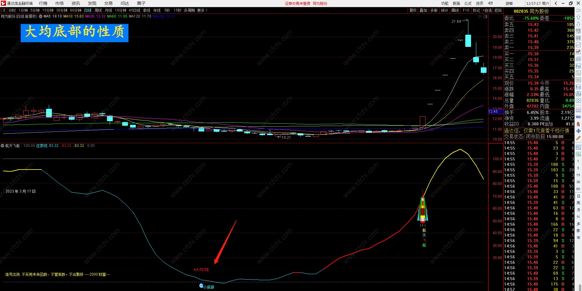Open the 交易 menu
The width and height of the screenshot is (582, 291).
coord(109,3)
